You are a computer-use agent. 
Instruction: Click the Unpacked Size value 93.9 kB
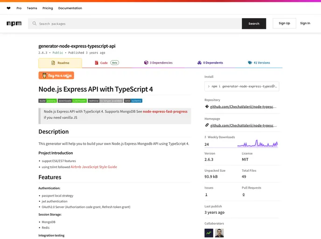211,176
